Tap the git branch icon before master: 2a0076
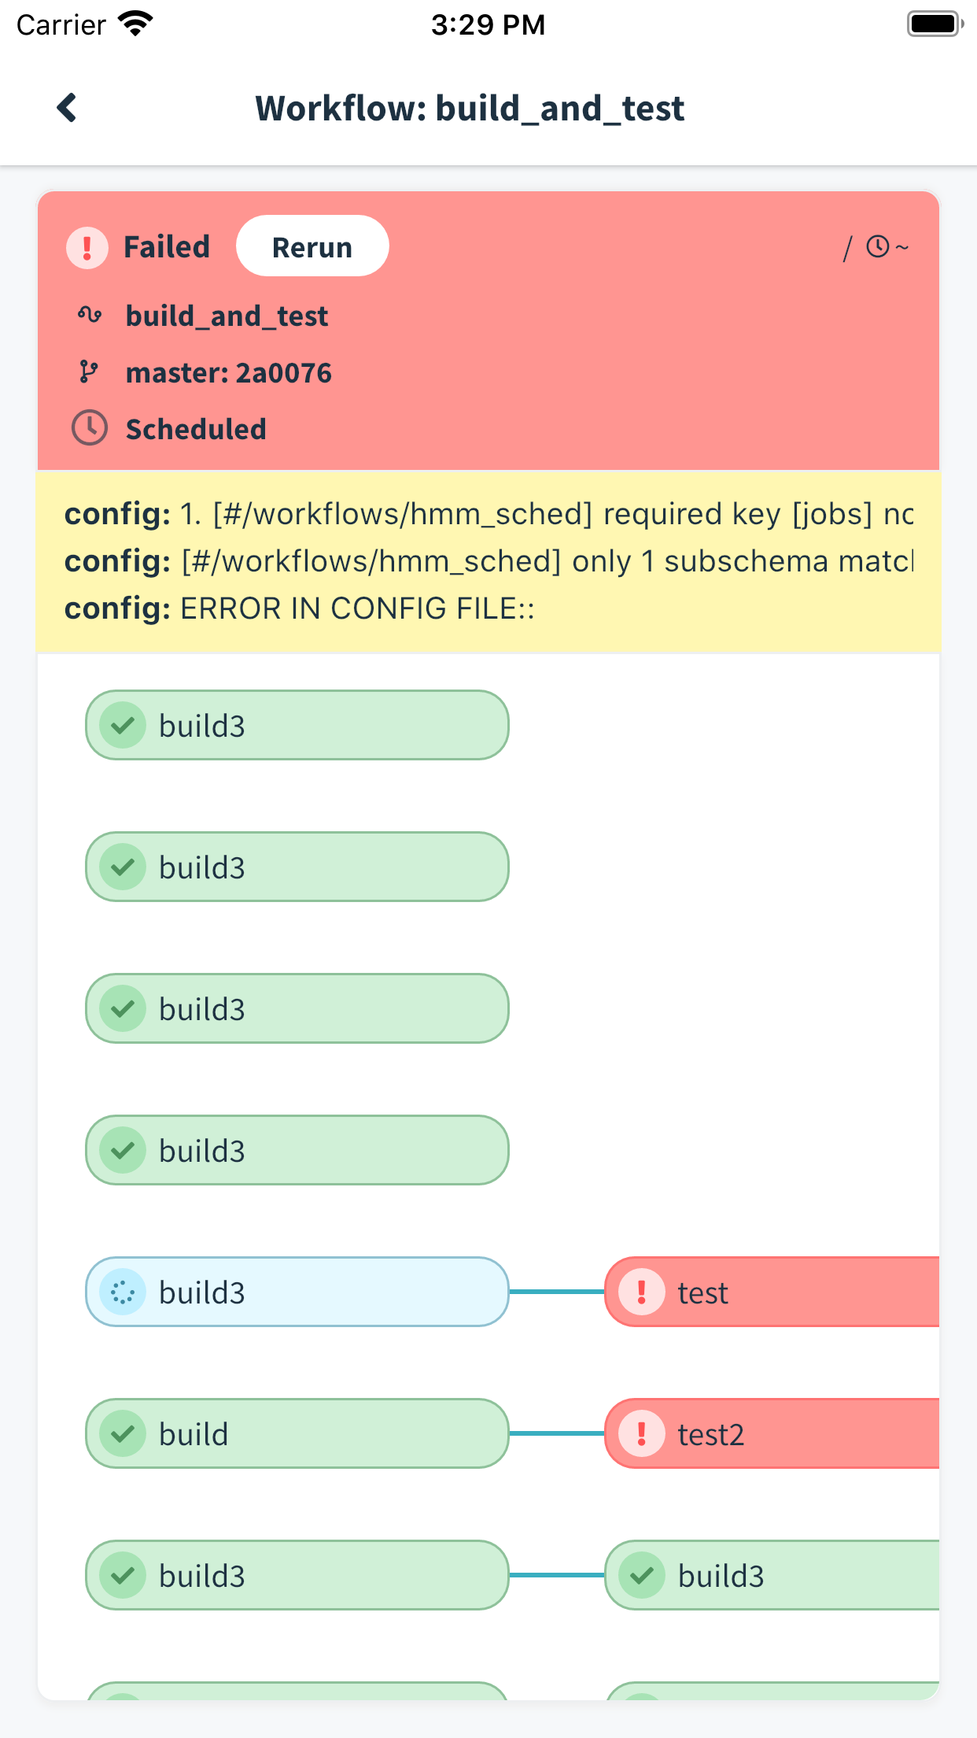Screen dimensions: 977x1738 88,372
